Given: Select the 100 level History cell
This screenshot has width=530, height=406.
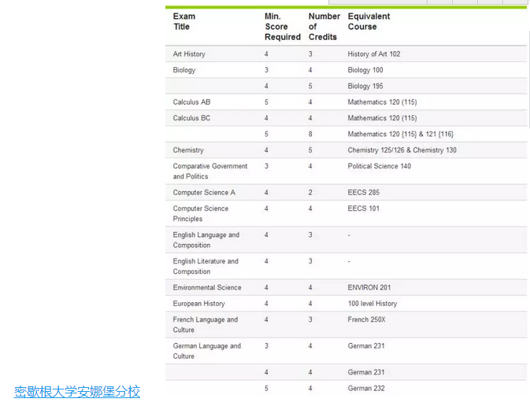Looking at the screenshot, I should click(x=372, y=303).
